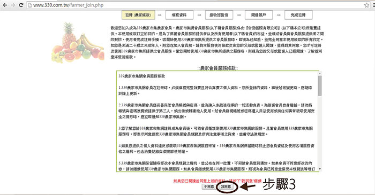
Task: Click terms paragraph number 4
Action: coord(216,149)
